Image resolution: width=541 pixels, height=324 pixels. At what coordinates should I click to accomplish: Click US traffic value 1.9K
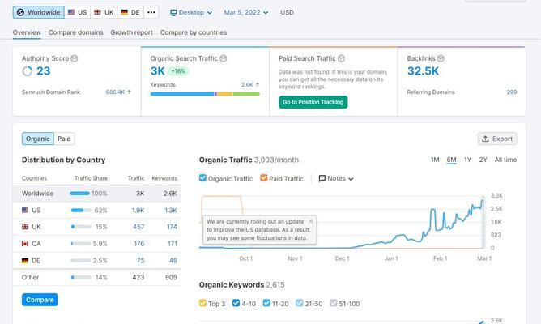pyautogui.click(x=138, y=210)
